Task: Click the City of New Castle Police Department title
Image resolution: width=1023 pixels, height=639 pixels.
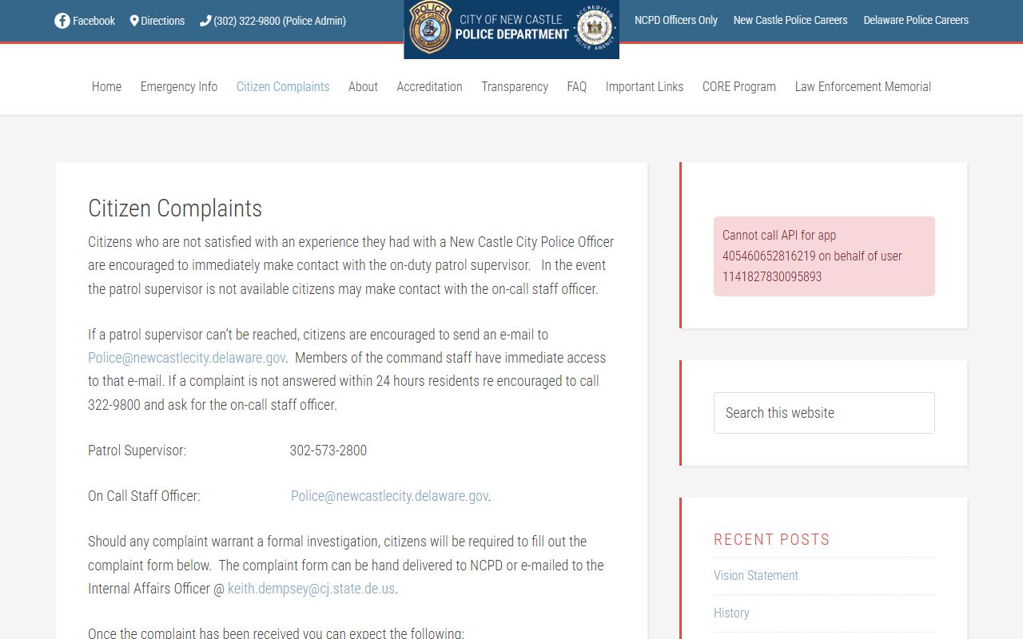Action: tap(511, 26)
